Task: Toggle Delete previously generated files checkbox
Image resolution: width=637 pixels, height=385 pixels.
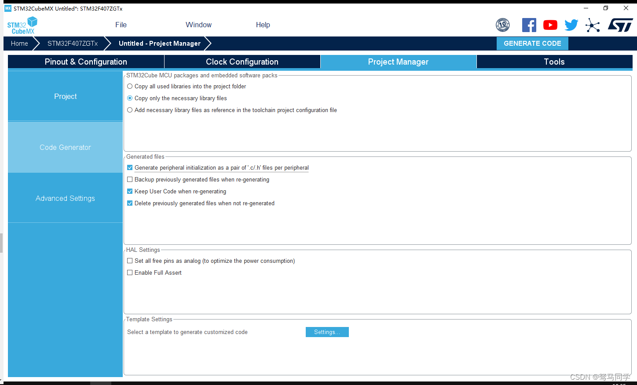Action: [x=130, y=203]
